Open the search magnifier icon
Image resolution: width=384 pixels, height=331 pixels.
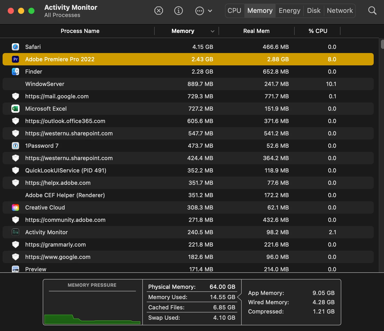coord(372,11)
